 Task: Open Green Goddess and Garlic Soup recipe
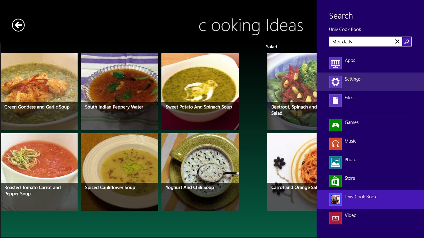(x=39, y=91)
